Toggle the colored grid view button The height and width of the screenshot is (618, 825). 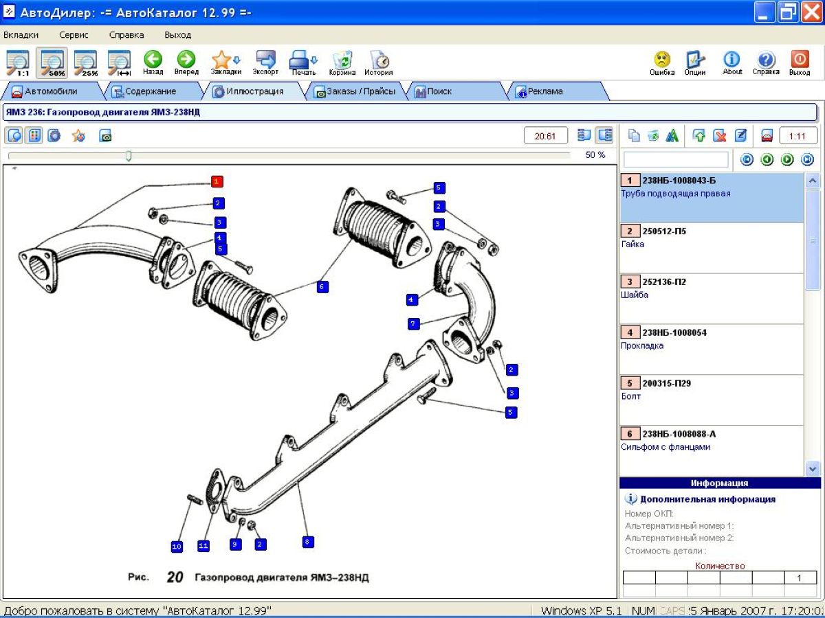(33, 136)
